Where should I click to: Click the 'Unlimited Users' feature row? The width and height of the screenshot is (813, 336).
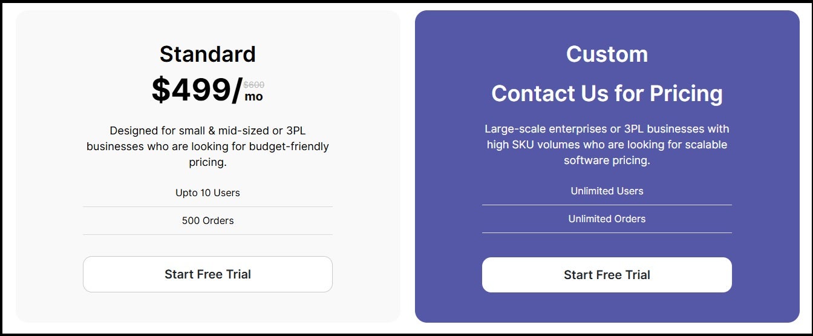(x=607, y=191)
